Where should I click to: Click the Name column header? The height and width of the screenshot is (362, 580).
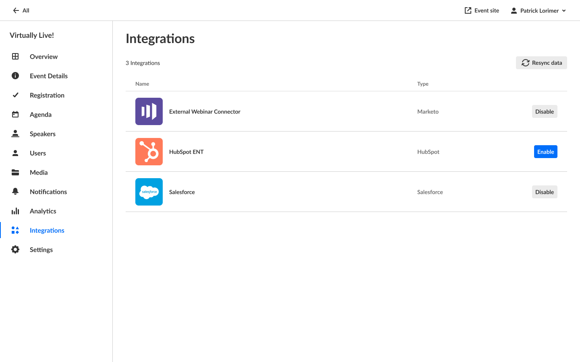click(x=142, y=84)
